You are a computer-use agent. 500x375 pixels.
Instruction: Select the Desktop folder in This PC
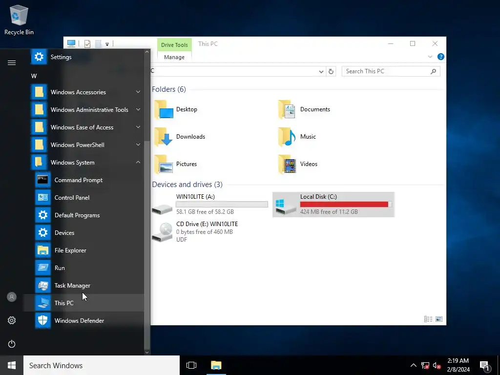pos(176,109)
